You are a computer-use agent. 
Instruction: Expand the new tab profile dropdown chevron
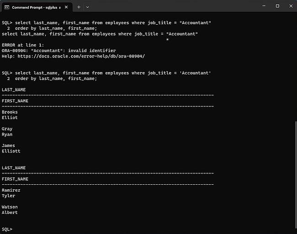[88, 7]
